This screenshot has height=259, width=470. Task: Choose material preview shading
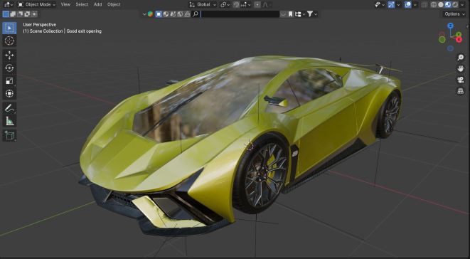[x=448, y=4]
